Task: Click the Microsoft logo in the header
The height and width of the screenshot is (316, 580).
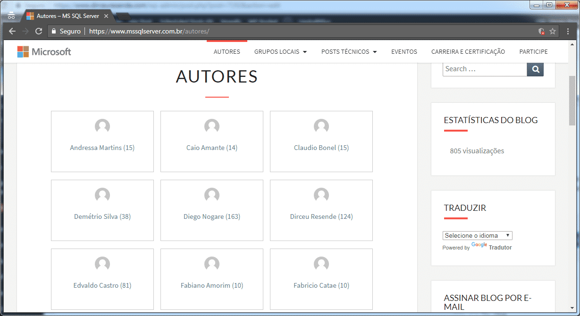Action: pos(44,52)
